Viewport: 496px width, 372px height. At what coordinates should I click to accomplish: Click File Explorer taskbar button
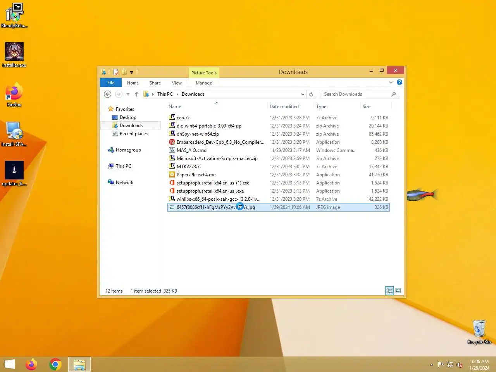79,364
